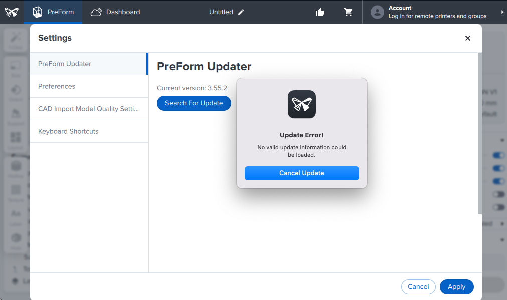The width and height of the screenshot is (507, 300).
Task: Click the Apply button
Action: point(456,287)
